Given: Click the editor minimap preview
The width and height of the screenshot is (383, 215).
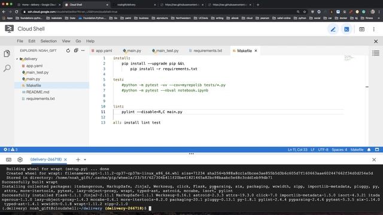Looking at the screenshot, I should click(349, 58).
